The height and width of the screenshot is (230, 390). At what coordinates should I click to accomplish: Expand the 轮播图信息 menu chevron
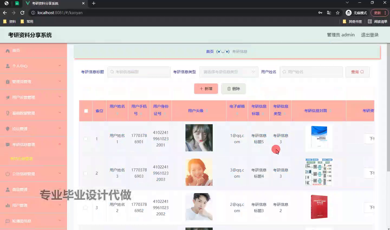point(60,221)
